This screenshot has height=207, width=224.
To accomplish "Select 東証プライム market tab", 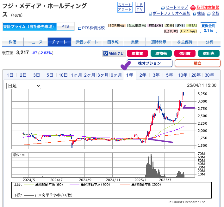I will point(29,27).
